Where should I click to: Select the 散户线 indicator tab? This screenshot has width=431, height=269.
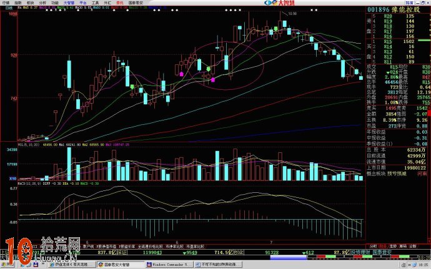[88, 247]
